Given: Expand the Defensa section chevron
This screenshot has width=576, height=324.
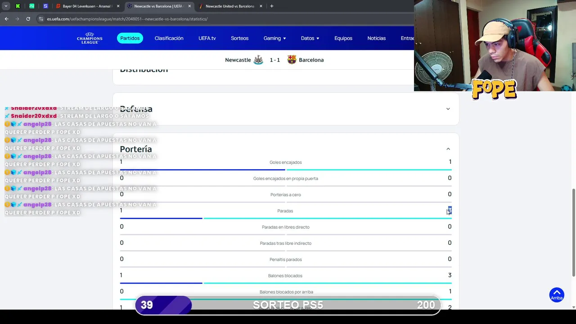Looking at the screenshot, I should point(448,109).
